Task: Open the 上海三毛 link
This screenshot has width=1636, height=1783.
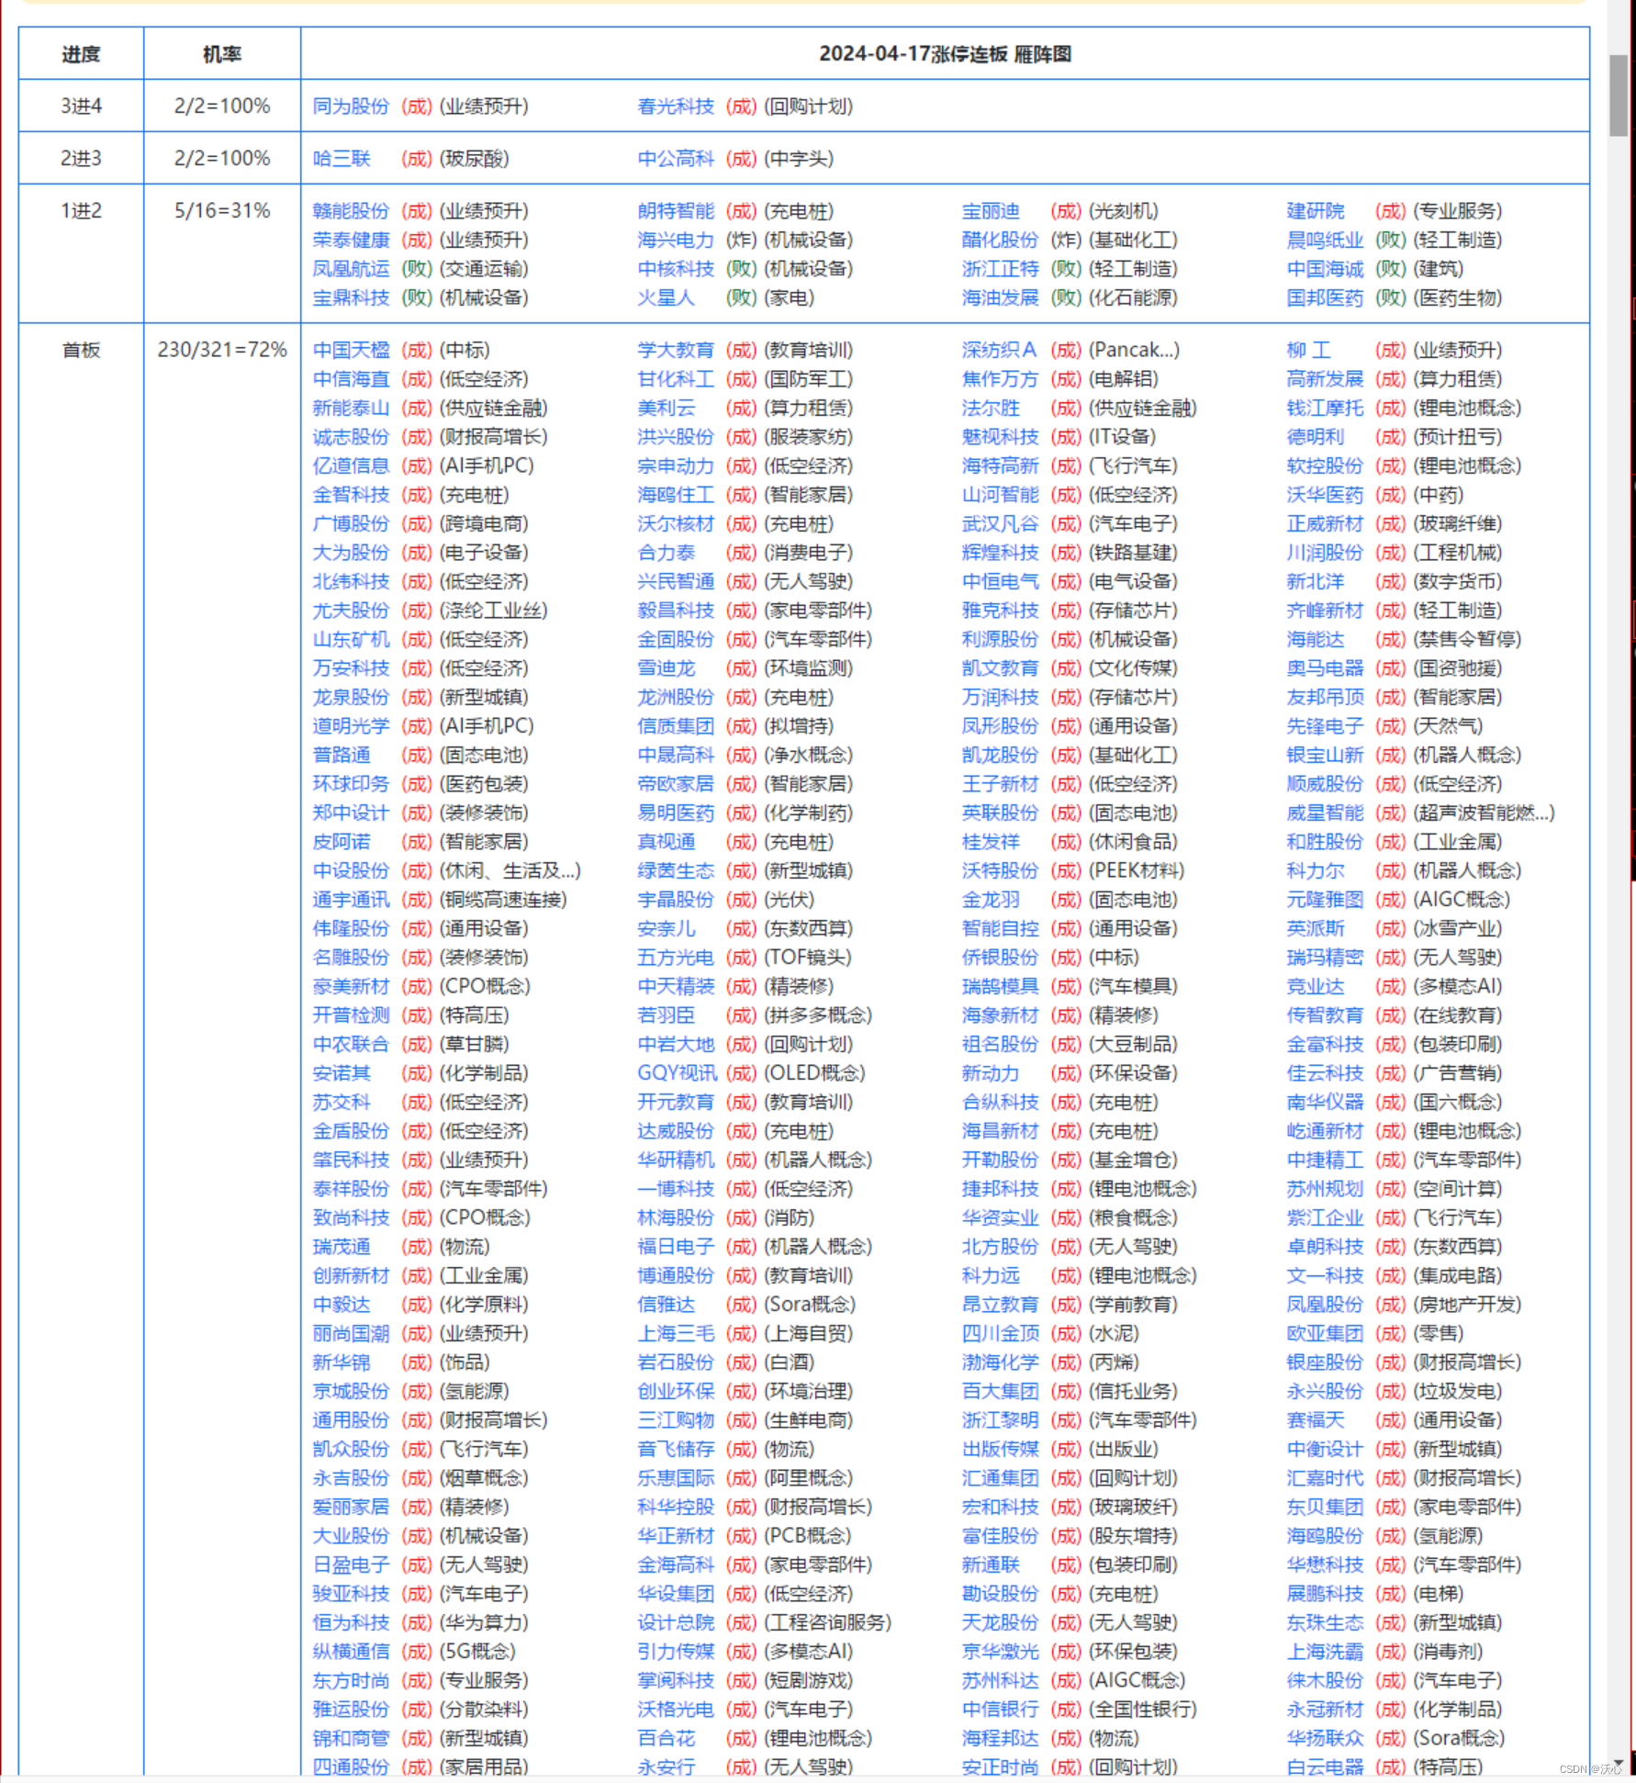Action: [x=676, y=1333]
